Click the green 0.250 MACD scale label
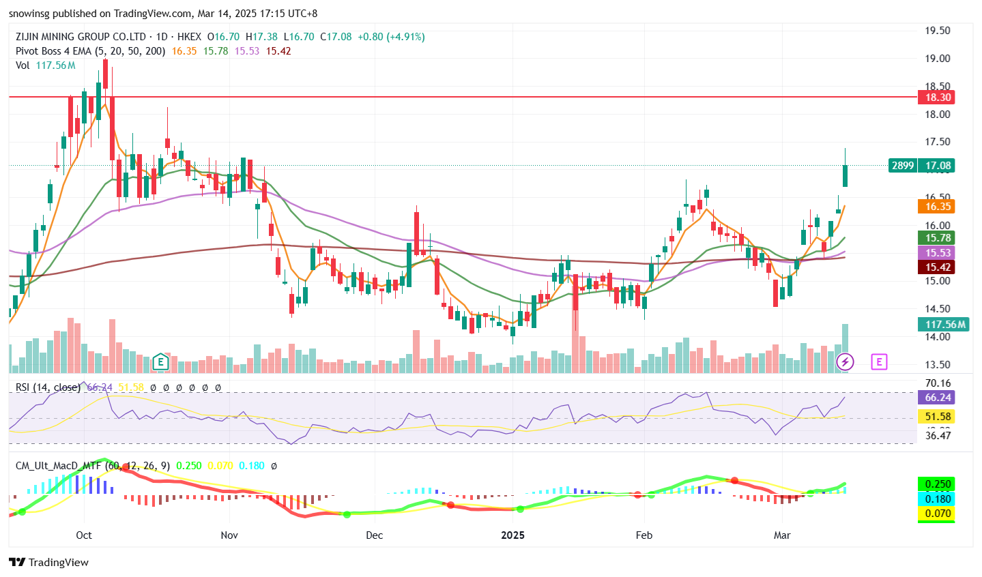The width and height of the screenshot is (982, 577). point(938,484)
